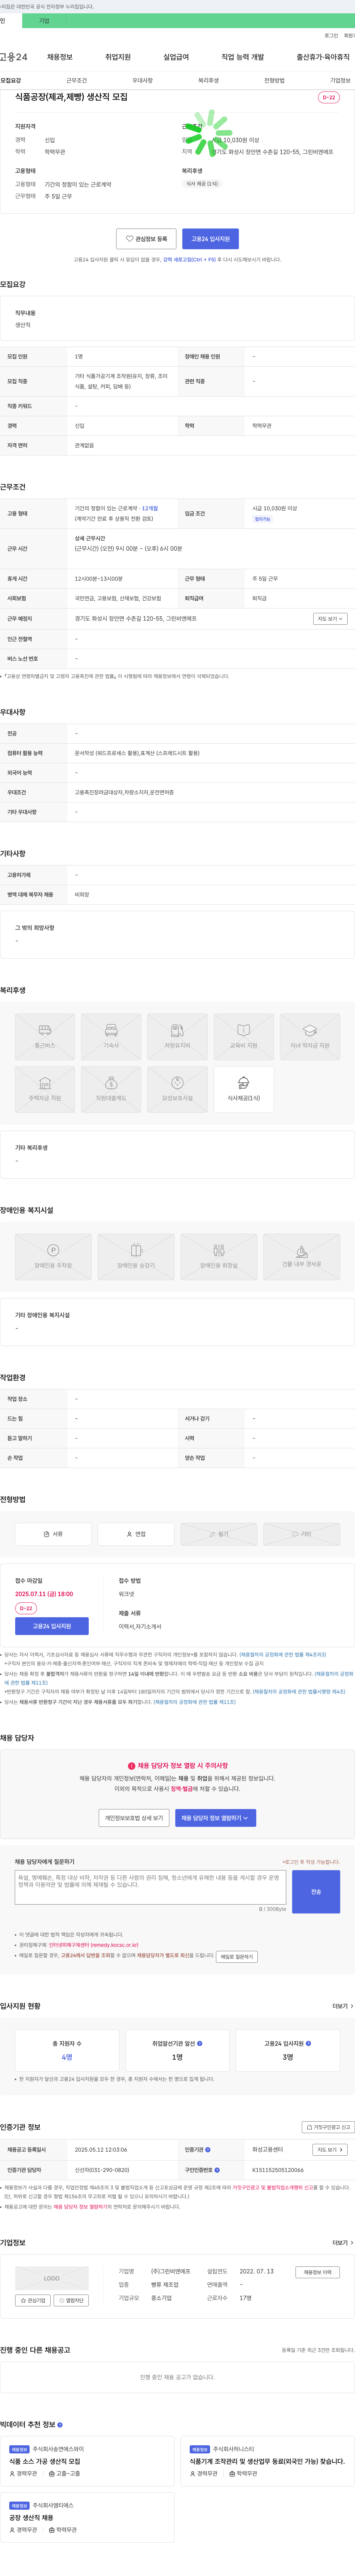Switch to the 기업정보 tab
This screenshot has height=2576, width=355.
(340, 80)
